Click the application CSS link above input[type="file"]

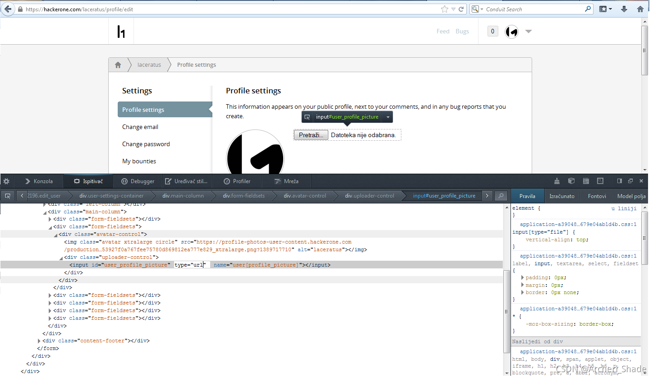pyautogui.click(x=578, y=224)
